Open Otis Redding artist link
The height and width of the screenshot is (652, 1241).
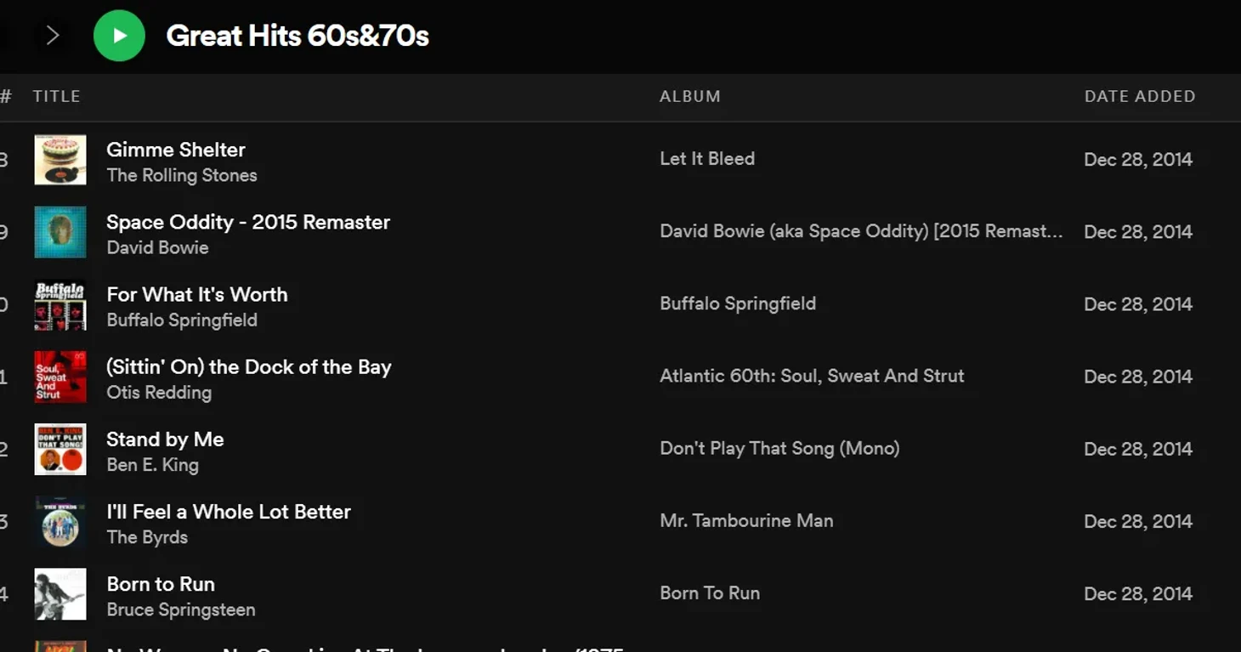click(x=159, y=392)
